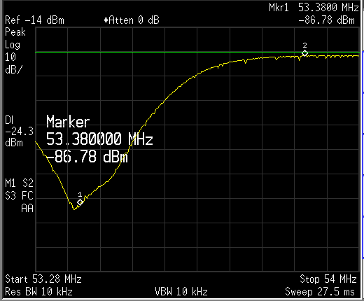The image size is (364, 301).
Task: Click the Sweep 27.5 ms readout
Action: [x=320, y=291]
